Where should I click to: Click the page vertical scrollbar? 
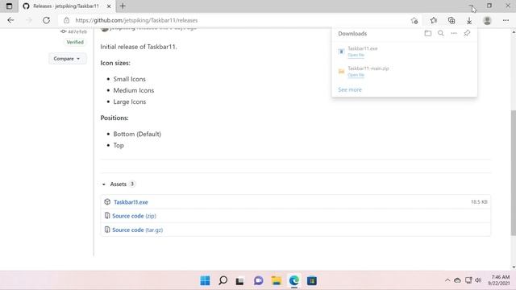click(514, 172)
